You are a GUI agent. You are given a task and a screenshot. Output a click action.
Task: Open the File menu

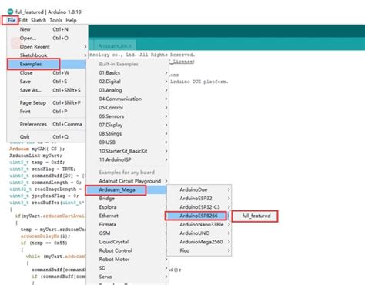pos(12,20)
